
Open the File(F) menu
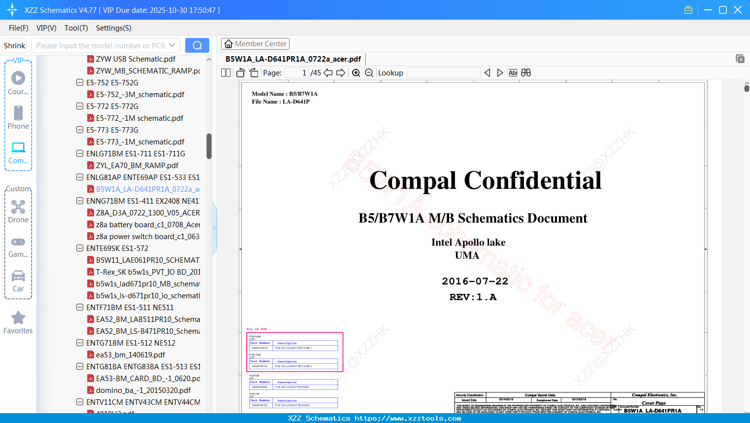click(x=19, y=28)
